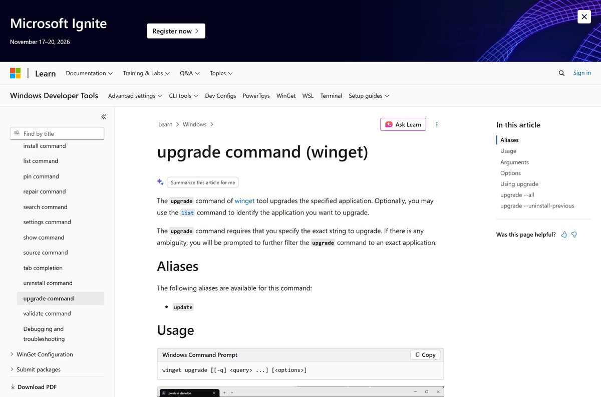Click Windows in the breadcrumb

pyautogui.click(x=195, y=124)
